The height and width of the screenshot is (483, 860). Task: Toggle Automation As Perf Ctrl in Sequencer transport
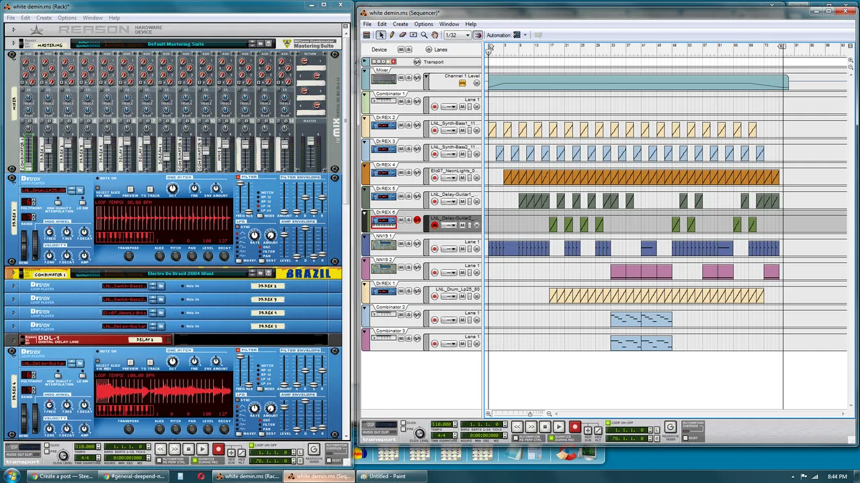tap(517, 438)
